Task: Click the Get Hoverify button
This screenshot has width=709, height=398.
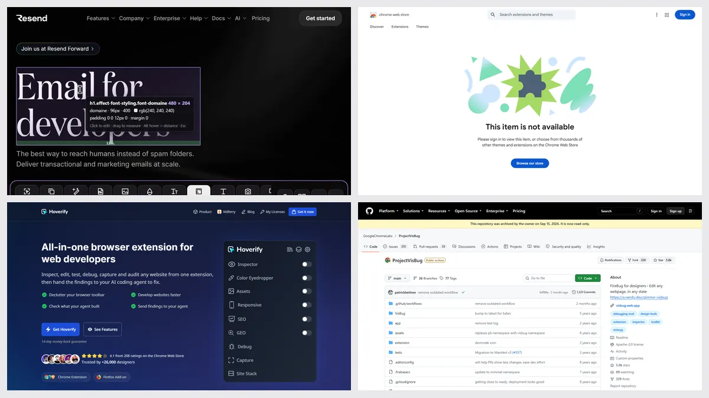Action: pyautogui.click(x=61, y=330)
